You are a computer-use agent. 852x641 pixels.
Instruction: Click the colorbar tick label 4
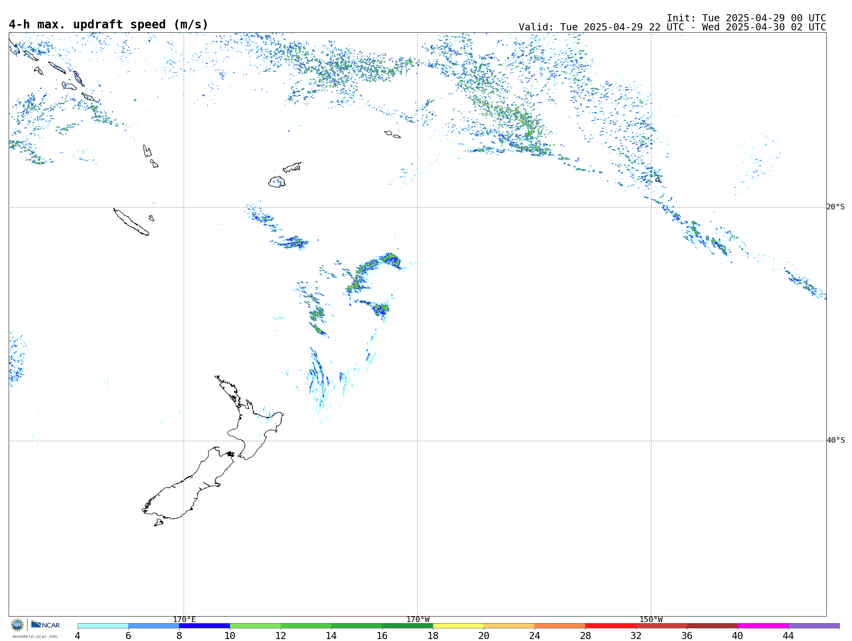78,636
